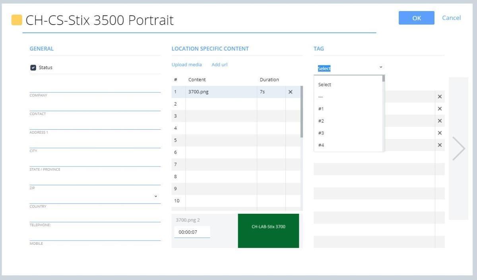Image resolution: width=477 pixels, height=280 pixels.
Task: Click the 3700.png 2 label below list
Action: coord(188,220)
